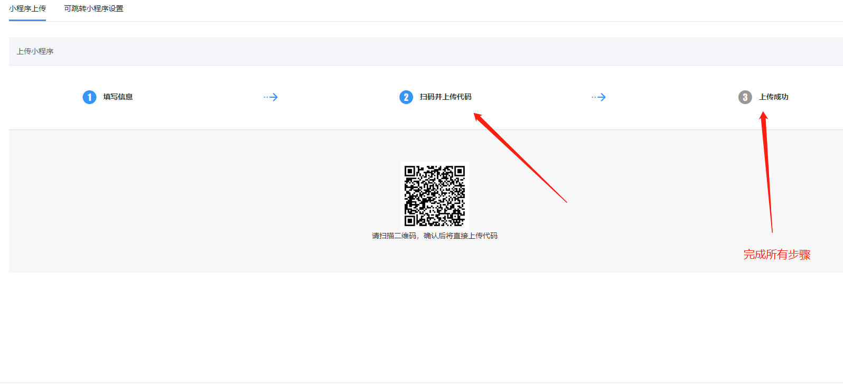Select the 上传成功 step label
Image resolution: width=843 pixels, height=392 pixels.
click(x=773, y=97)
